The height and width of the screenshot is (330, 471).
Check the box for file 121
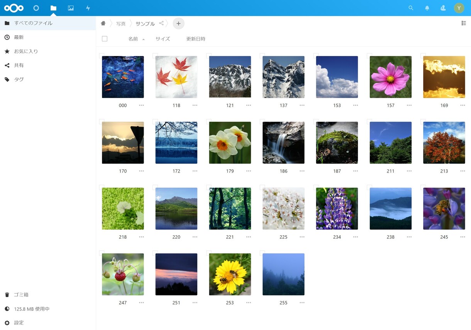point(209,56)
